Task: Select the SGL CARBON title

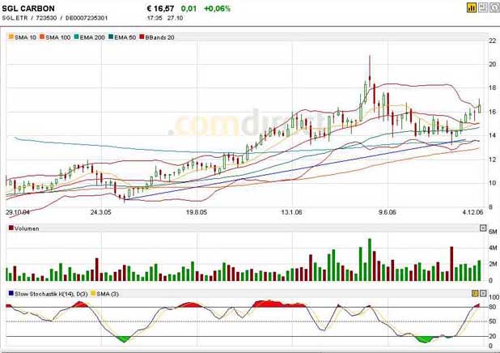Action: [x=28, y=9]
